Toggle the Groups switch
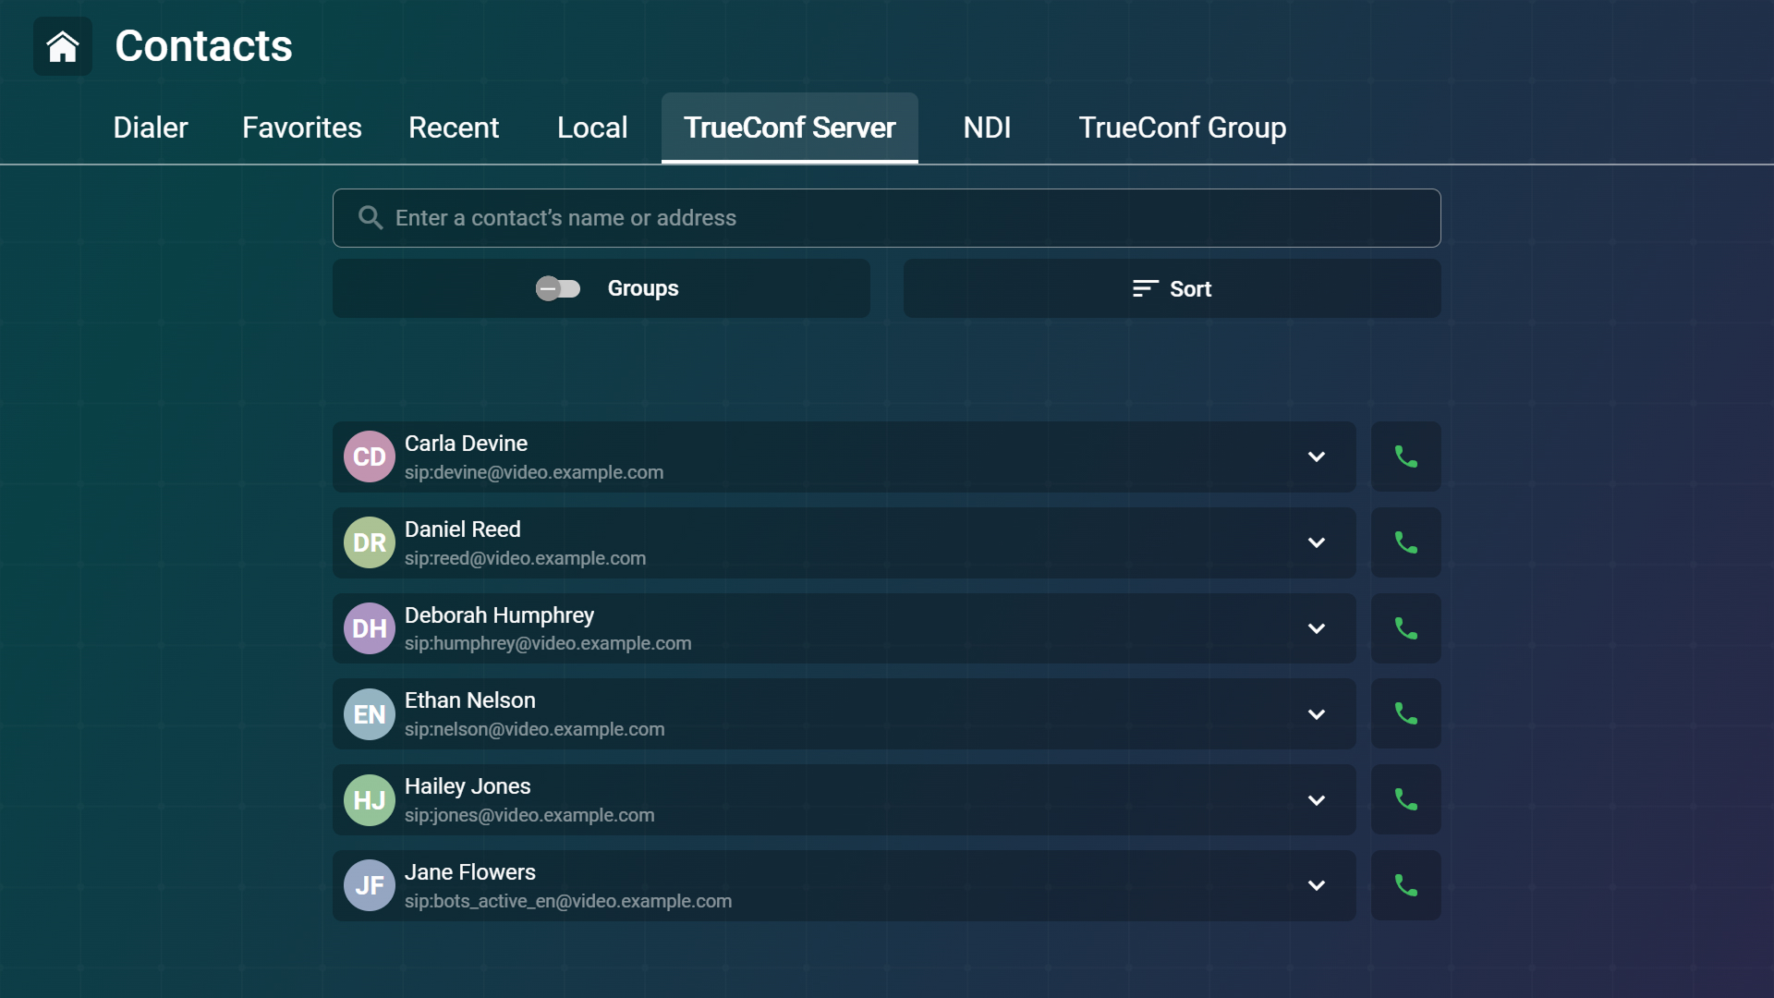Viewport: 1774px width, 998px height. pyautogui.click(x=558, y=288)
